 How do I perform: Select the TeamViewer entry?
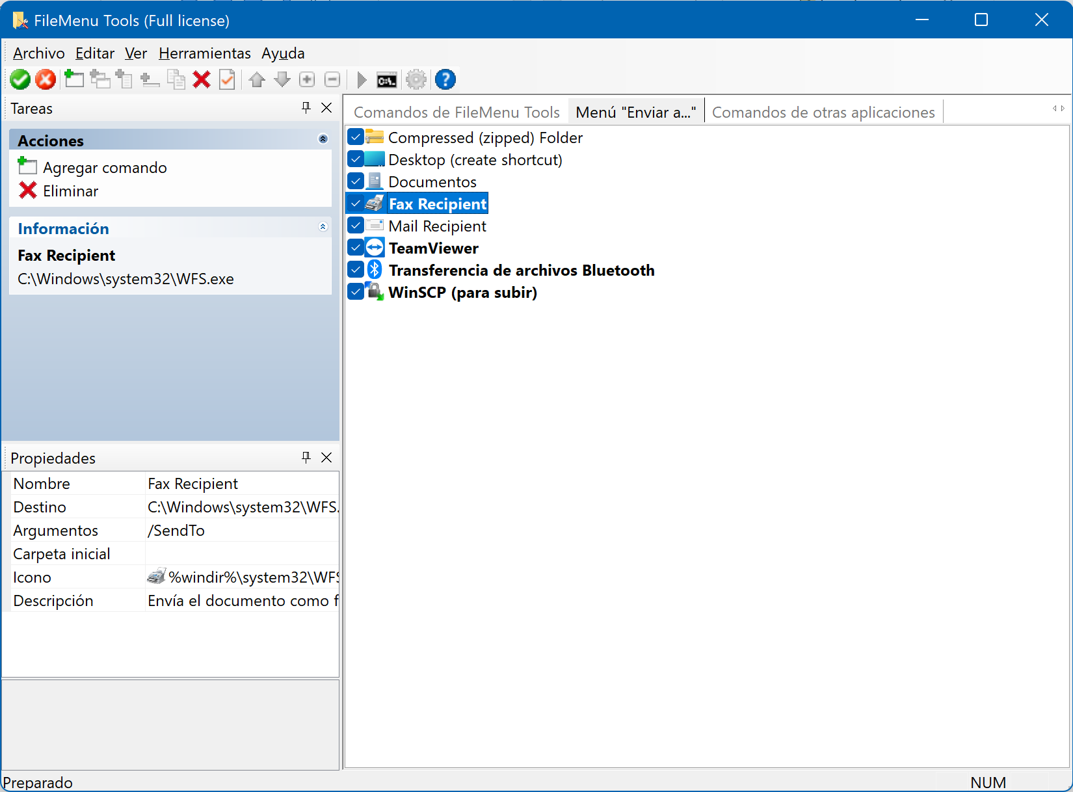click(x=433, y=248)
